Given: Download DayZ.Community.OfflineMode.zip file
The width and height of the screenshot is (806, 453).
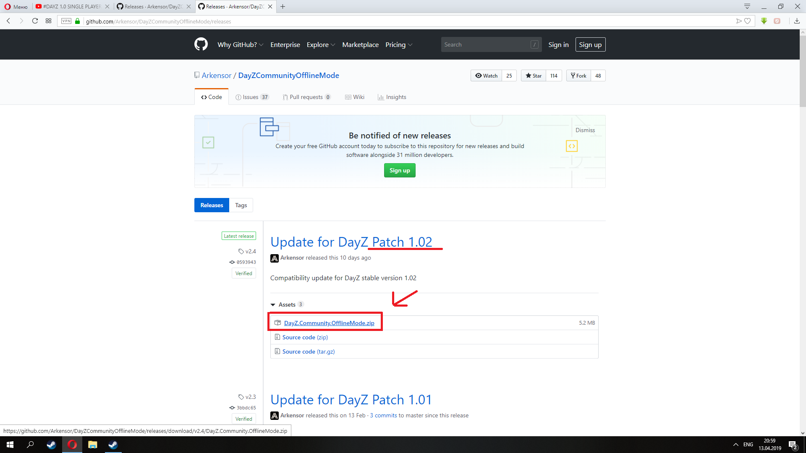Looking at the screenshot, I should (329, 323).
